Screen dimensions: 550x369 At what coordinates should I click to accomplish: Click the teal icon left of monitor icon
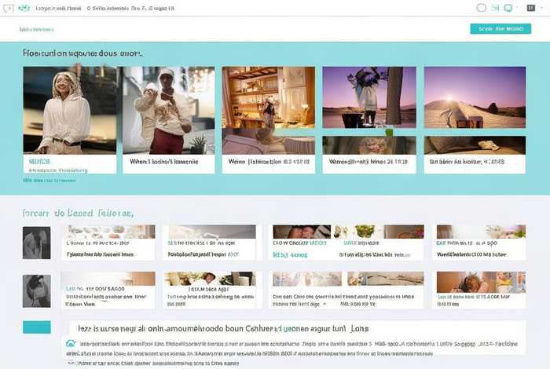495,8
